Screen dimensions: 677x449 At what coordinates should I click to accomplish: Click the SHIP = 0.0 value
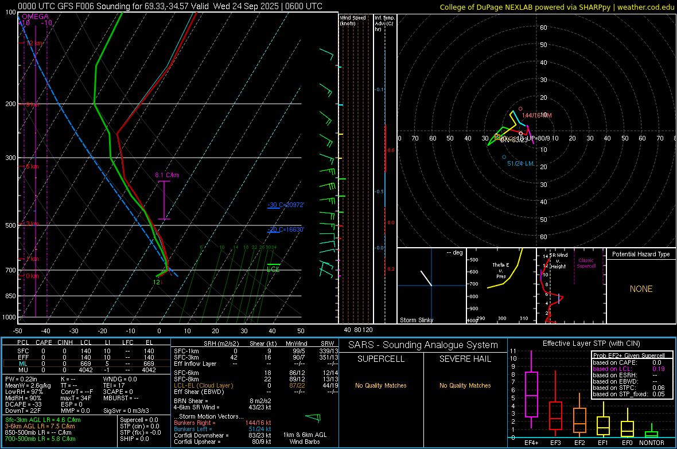[134, 439]
